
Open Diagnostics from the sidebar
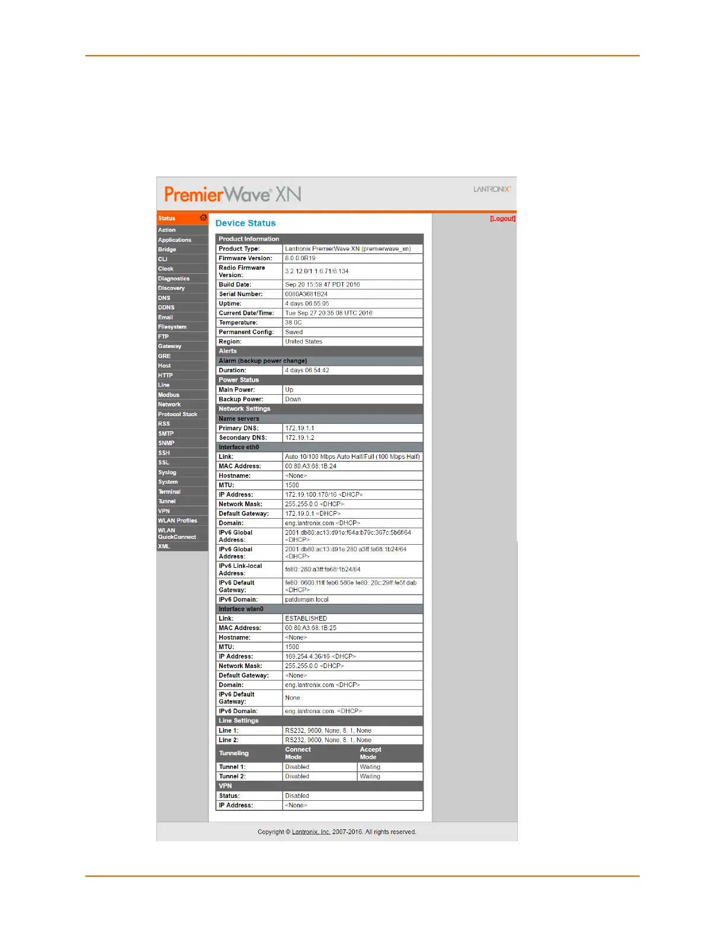click(x=182, y=279)
